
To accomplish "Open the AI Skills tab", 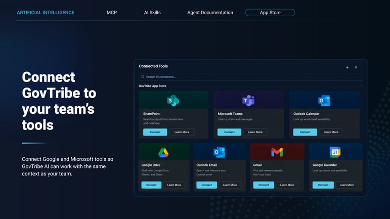I will pyautogui.click(x=152, y=13).
